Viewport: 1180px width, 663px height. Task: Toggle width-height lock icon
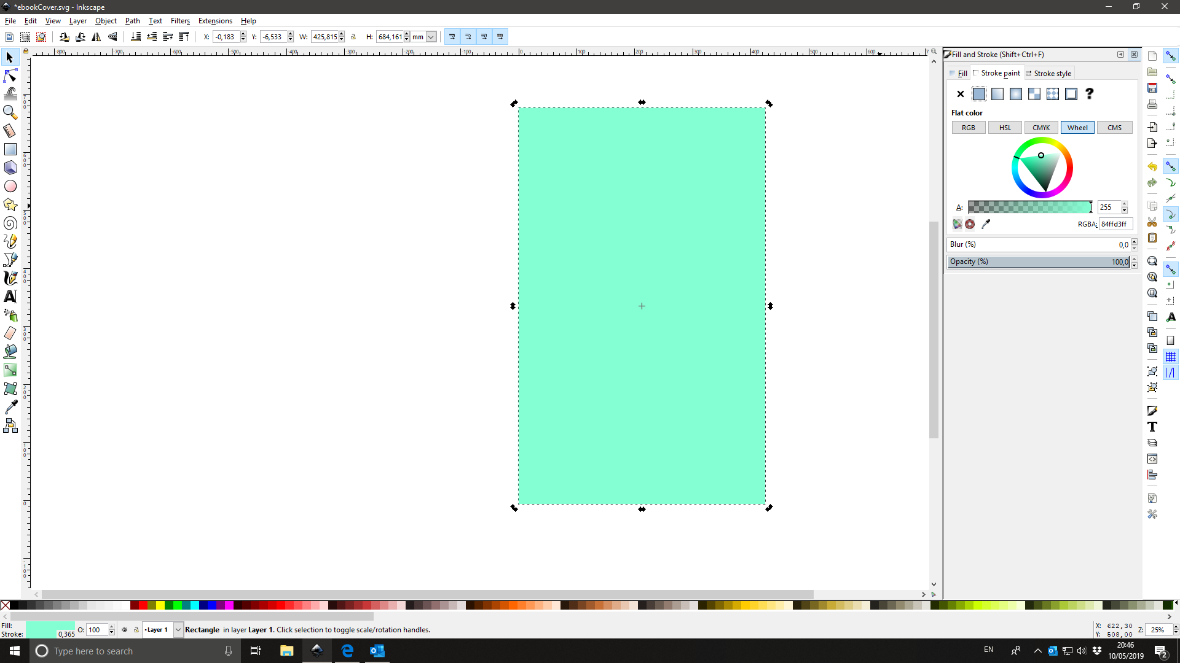[x=353, y=37]
